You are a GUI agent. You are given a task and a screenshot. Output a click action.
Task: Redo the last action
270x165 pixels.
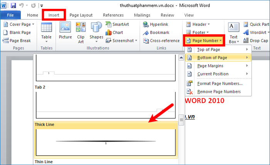pos(34,5)
